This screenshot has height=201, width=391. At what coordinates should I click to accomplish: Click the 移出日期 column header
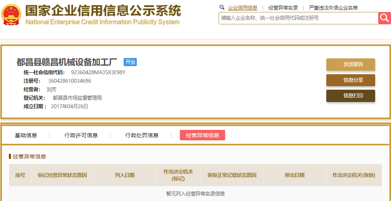pyautogui.click(x=295, y=175)
